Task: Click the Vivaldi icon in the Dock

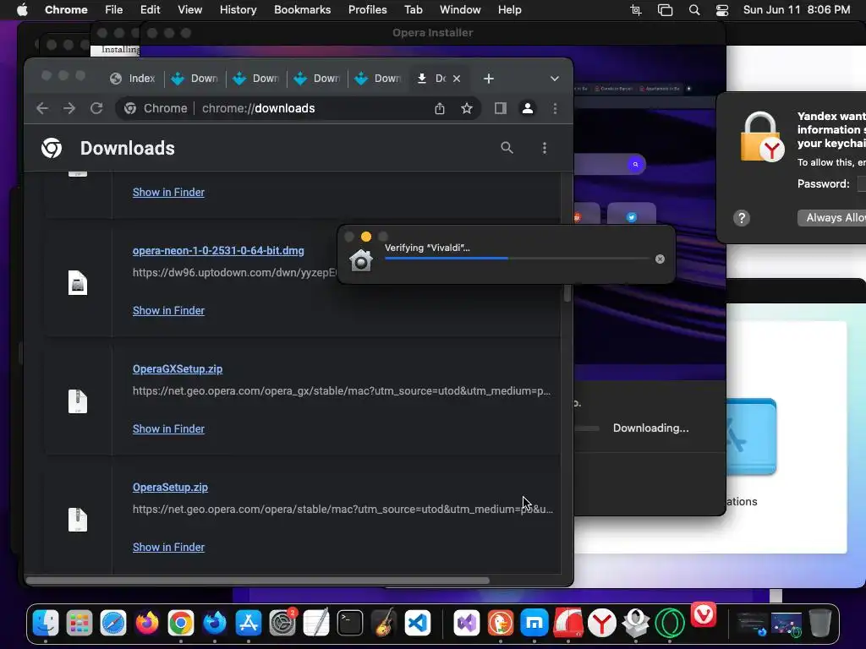Action: tap(704, 615)
